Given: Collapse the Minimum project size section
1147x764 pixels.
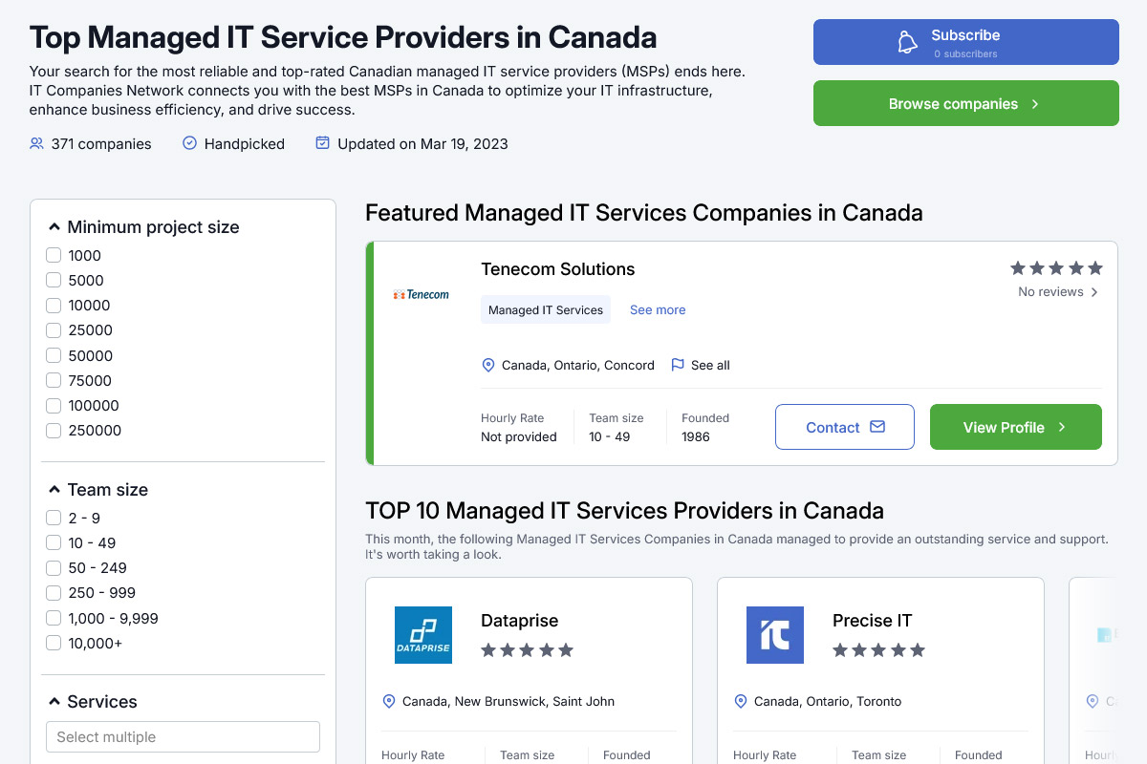Looking at the screenshot, I should coord(54,227).
